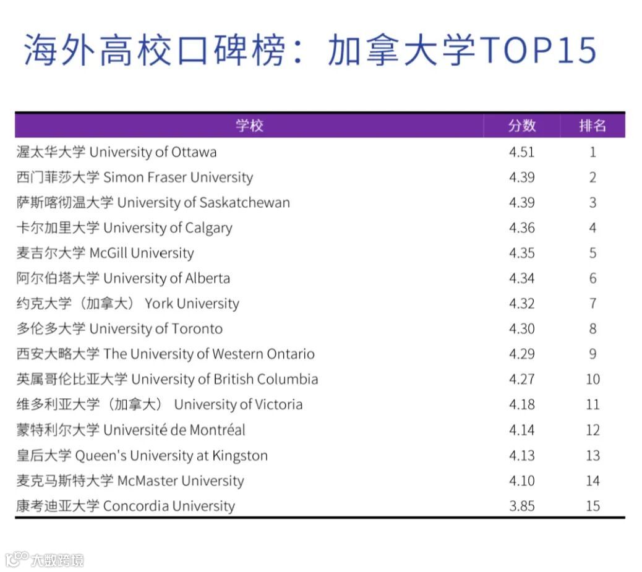Screen dimensions: 642x572
Task: Click Saskatchewan's score 4.39
Action: coord(522,203)
